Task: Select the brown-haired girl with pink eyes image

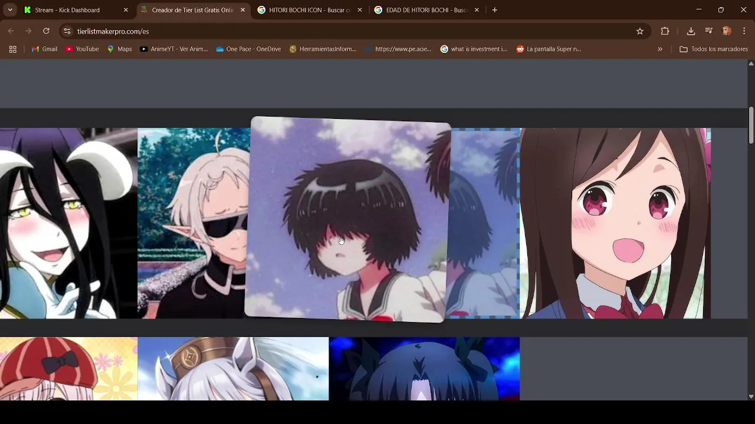Action: (x=615, y=223)
